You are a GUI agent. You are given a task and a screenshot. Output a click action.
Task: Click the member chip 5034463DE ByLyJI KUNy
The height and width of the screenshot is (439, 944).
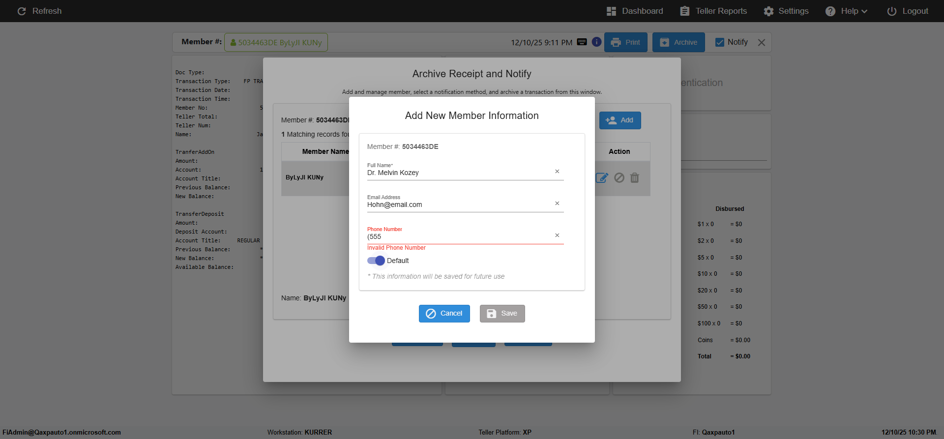point(276,42)
